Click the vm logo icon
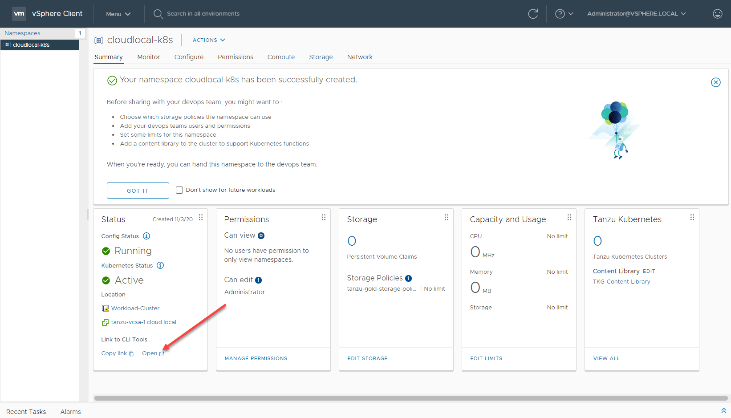 point(19,14)
